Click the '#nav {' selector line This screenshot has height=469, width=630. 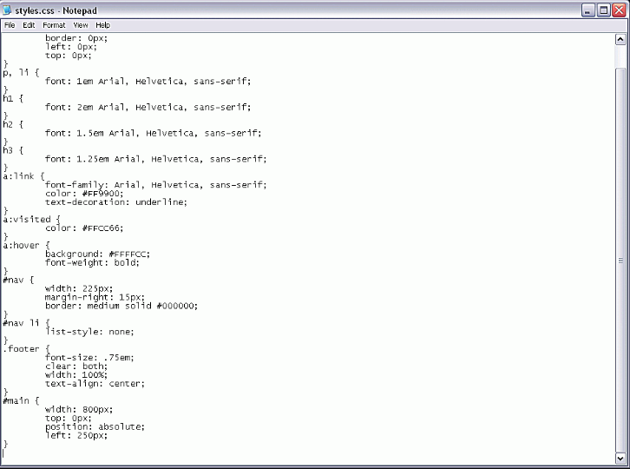[18, 280]
